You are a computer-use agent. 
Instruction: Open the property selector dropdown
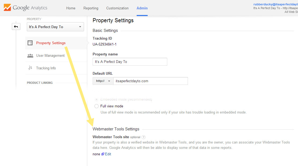[x=55, y=27]
